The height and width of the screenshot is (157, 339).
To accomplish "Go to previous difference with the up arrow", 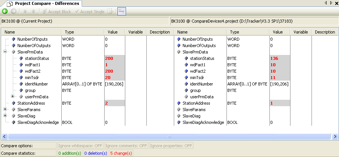I will coord(33,11).
